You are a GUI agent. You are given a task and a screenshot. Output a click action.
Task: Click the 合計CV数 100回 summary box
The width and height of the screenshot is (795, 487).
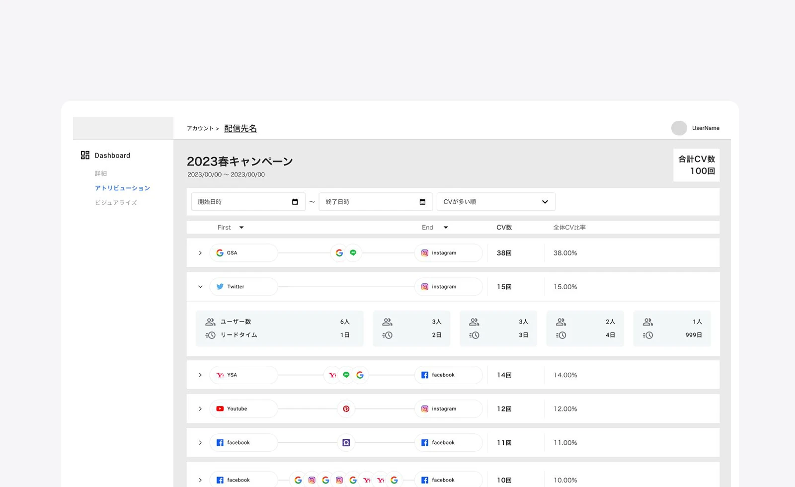click(697, 165)
